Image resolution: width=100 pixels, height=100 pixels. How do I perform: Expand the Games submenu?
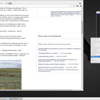(95, 49)
